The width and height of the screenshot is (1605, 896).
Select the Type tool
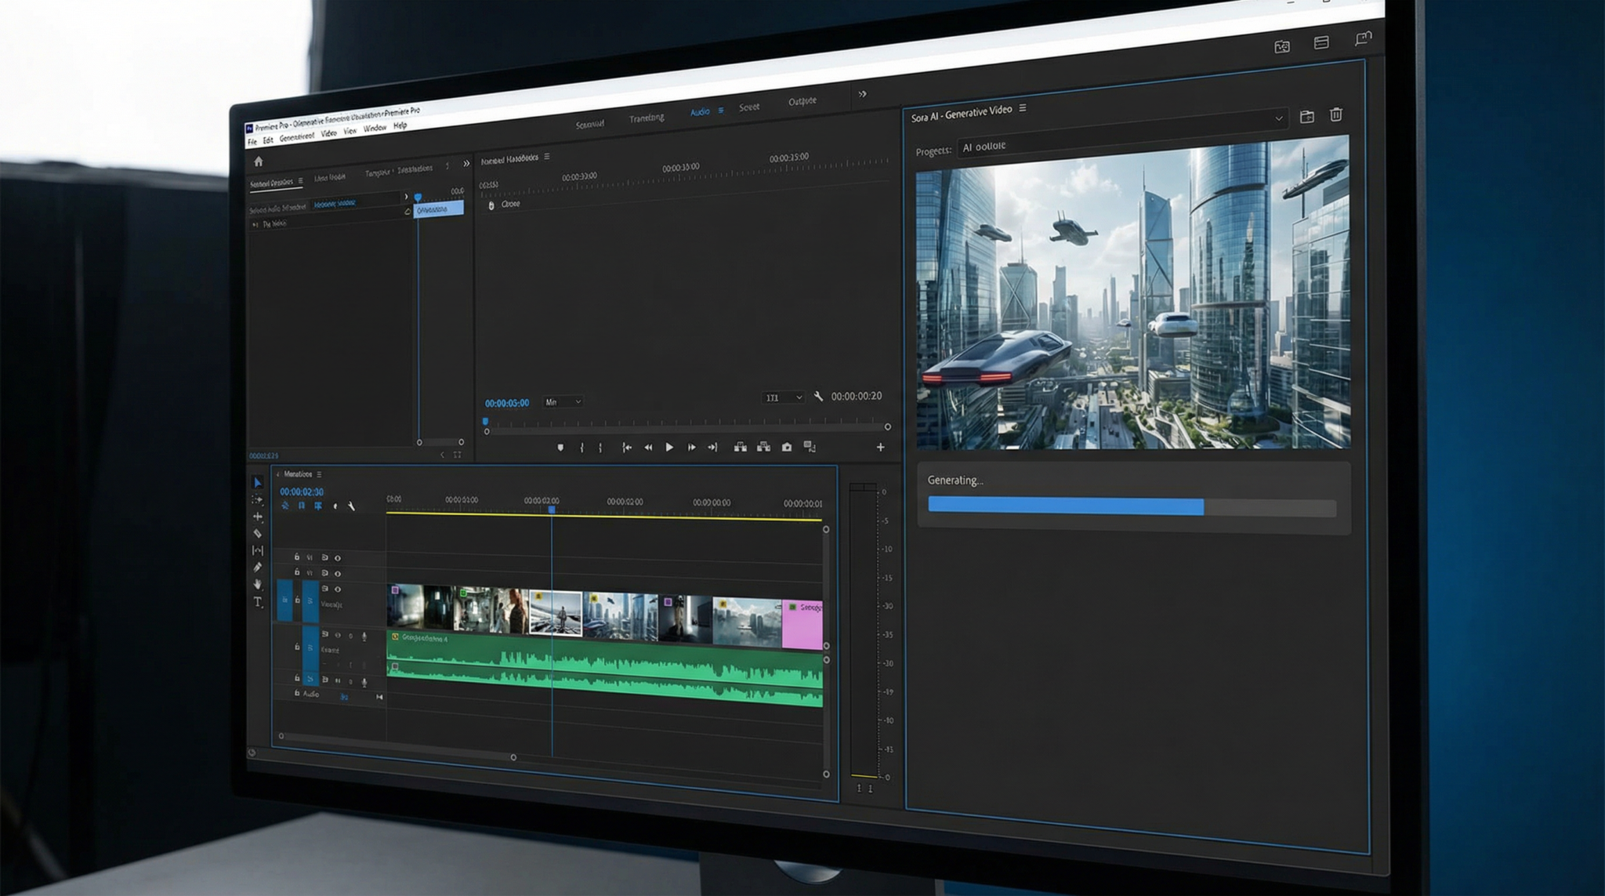tap(257, 602)
